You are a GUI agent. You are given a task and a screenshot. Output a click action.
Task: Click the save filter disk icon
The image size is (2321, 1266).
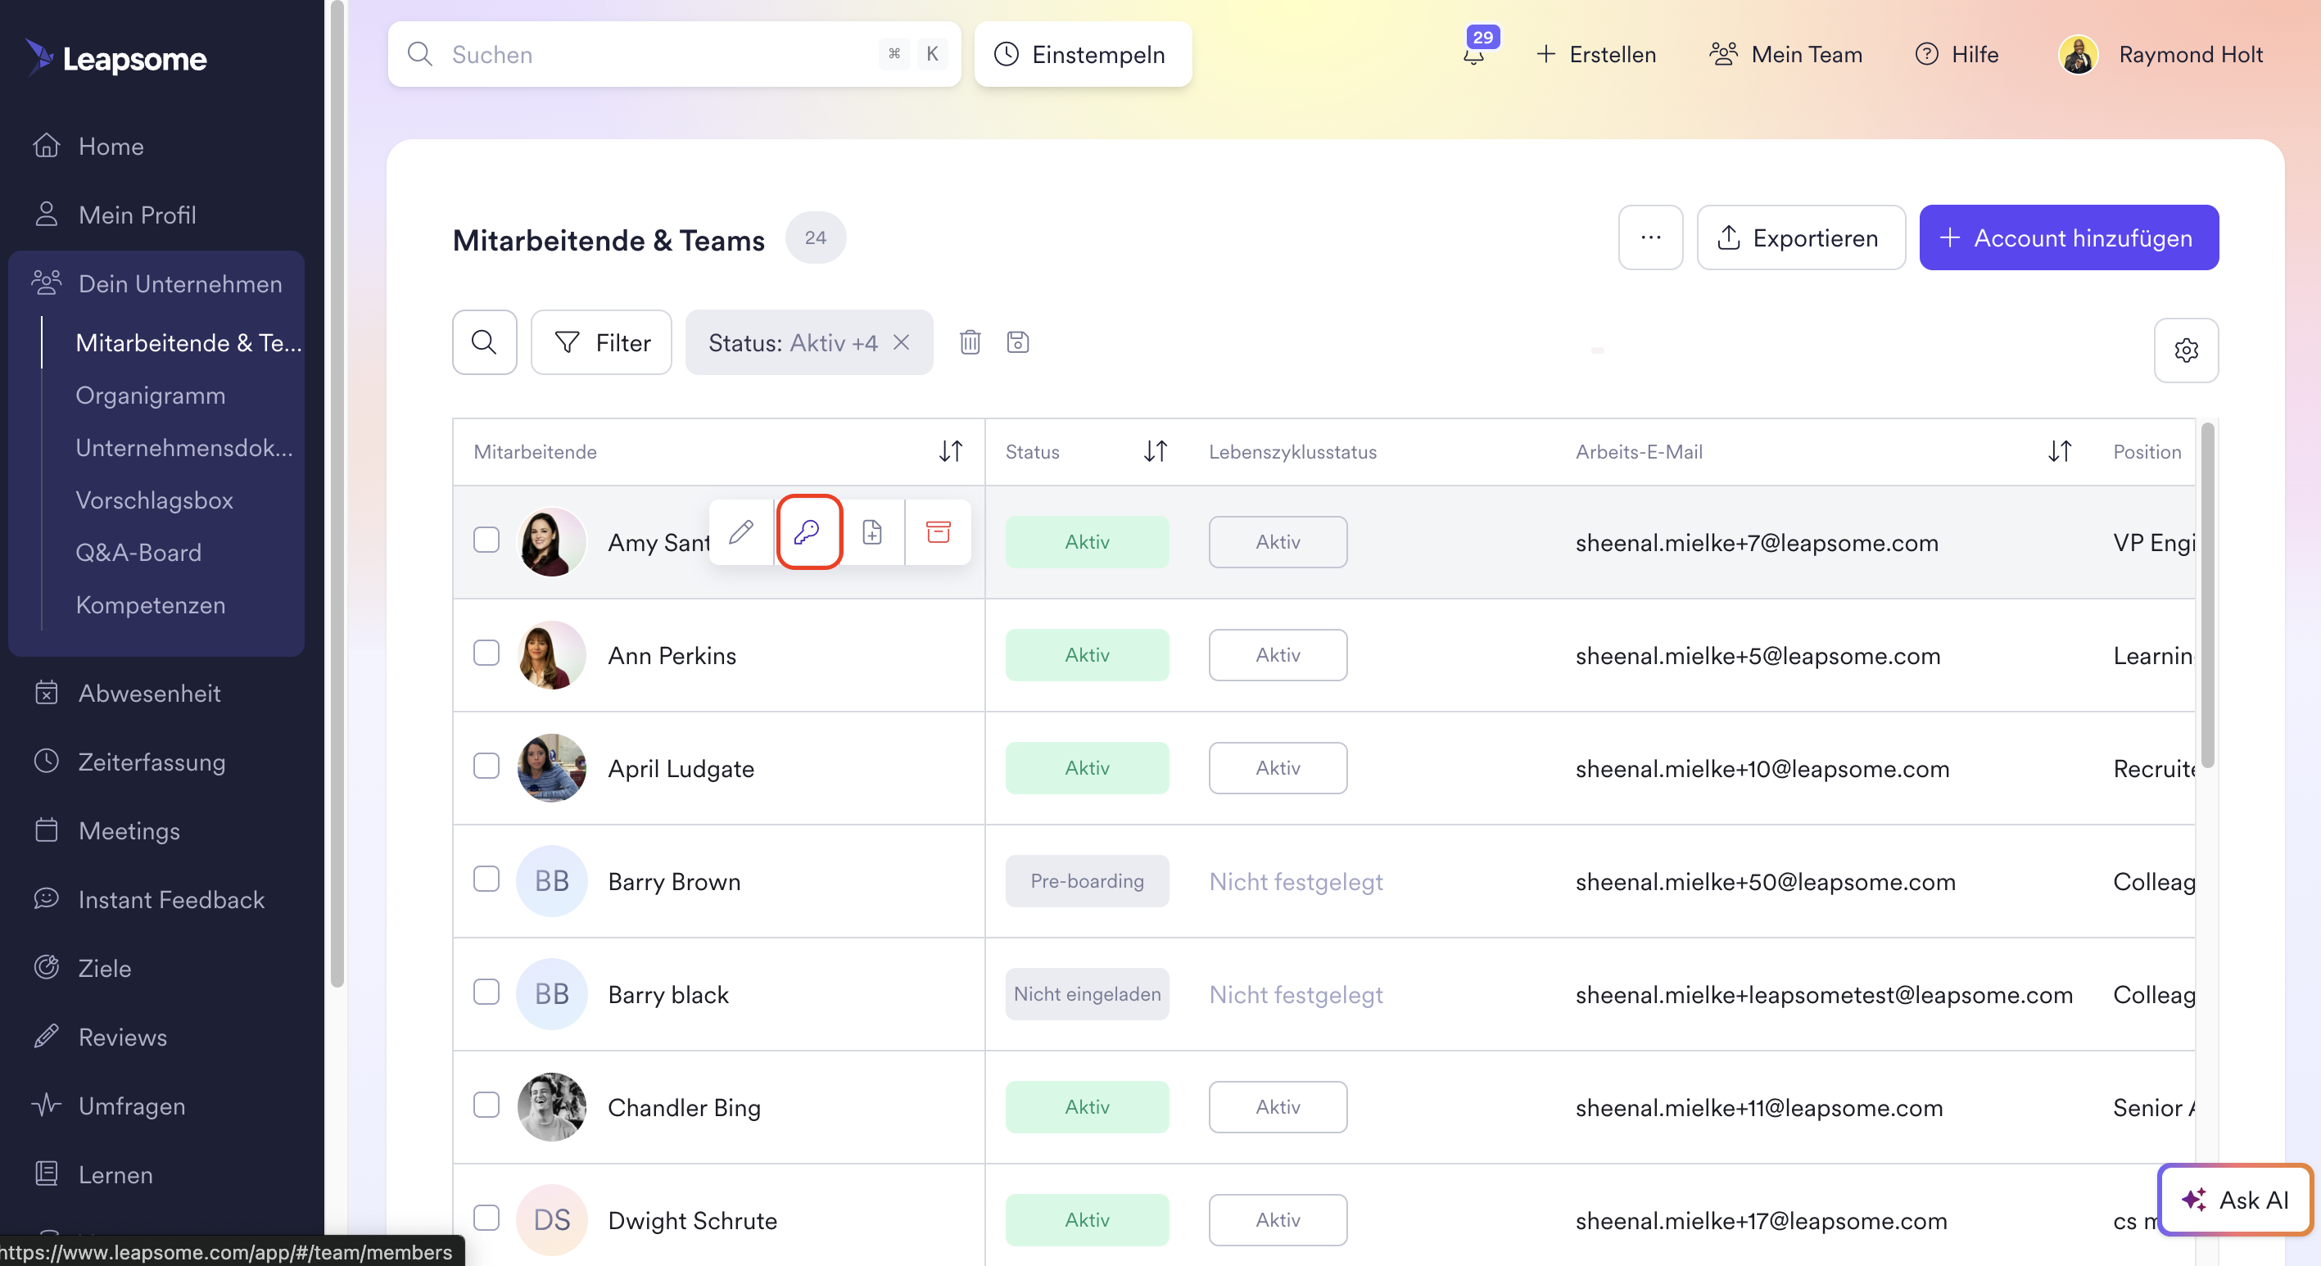[x=1017, y=342]
